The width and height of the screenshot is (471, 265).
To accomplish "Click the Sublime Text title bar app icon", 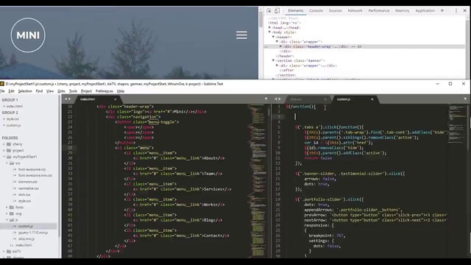I will tap(2, 84).
